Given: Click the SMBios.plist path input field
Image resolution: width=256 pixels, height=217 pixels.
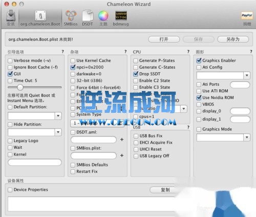Looking at the screenshot, I should coord(94,156).
